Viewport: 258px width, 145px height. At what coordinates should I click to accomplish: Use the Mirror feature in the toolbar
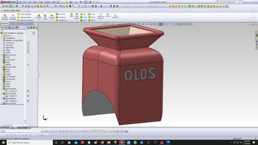point(91,20)
